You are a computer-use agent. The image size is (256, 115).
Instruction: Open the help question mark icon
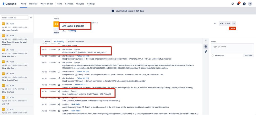(244, 4)
